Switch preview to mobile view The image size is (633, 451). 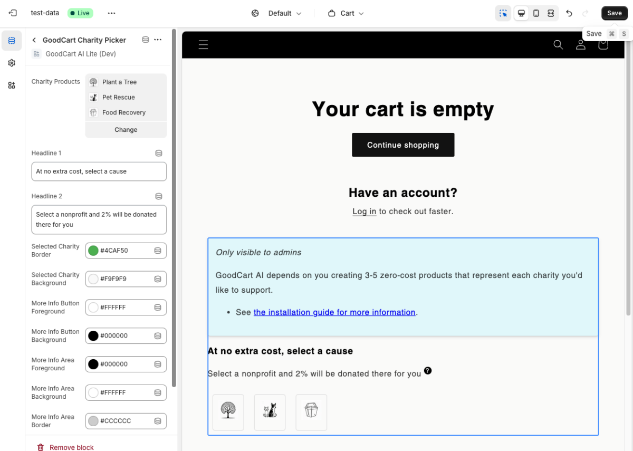[x=536, y=13]
